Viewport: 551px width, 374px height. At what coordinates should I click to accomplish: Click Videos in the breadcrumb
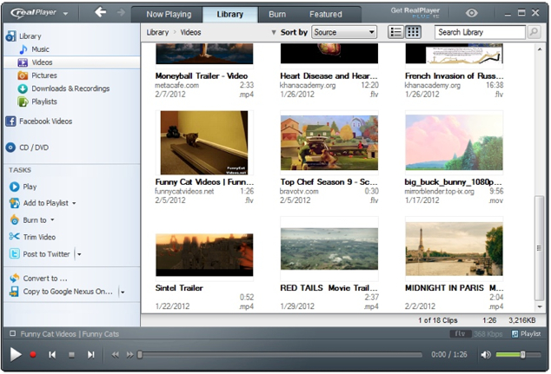(190, 32)
